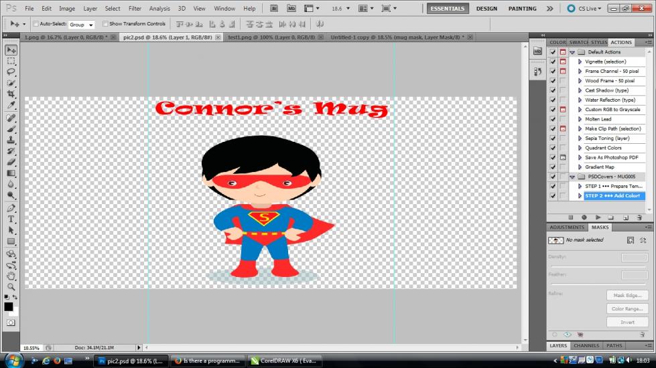Launch Adobe Bridge from the top bar

pyautogui.click(x=273, y=8)
